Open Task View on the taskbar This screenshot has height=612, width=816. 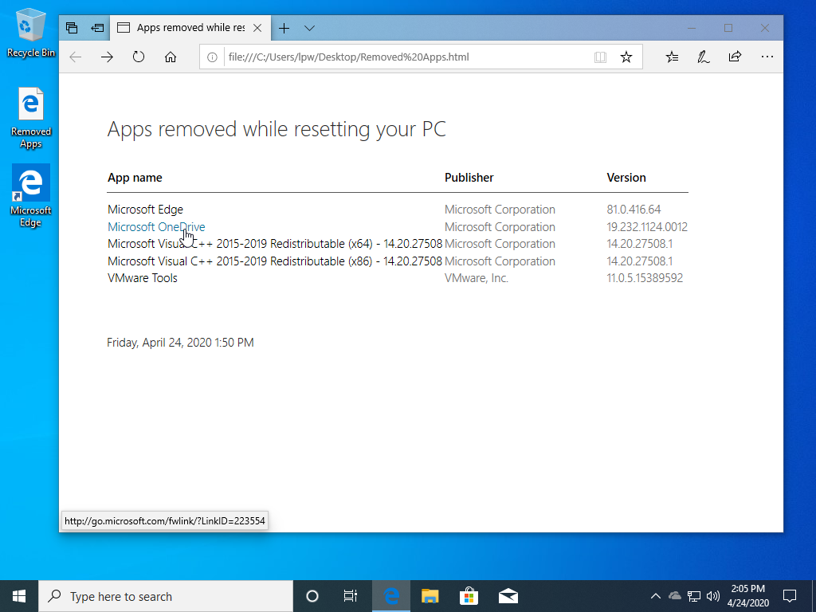click(x=351, y=596)
